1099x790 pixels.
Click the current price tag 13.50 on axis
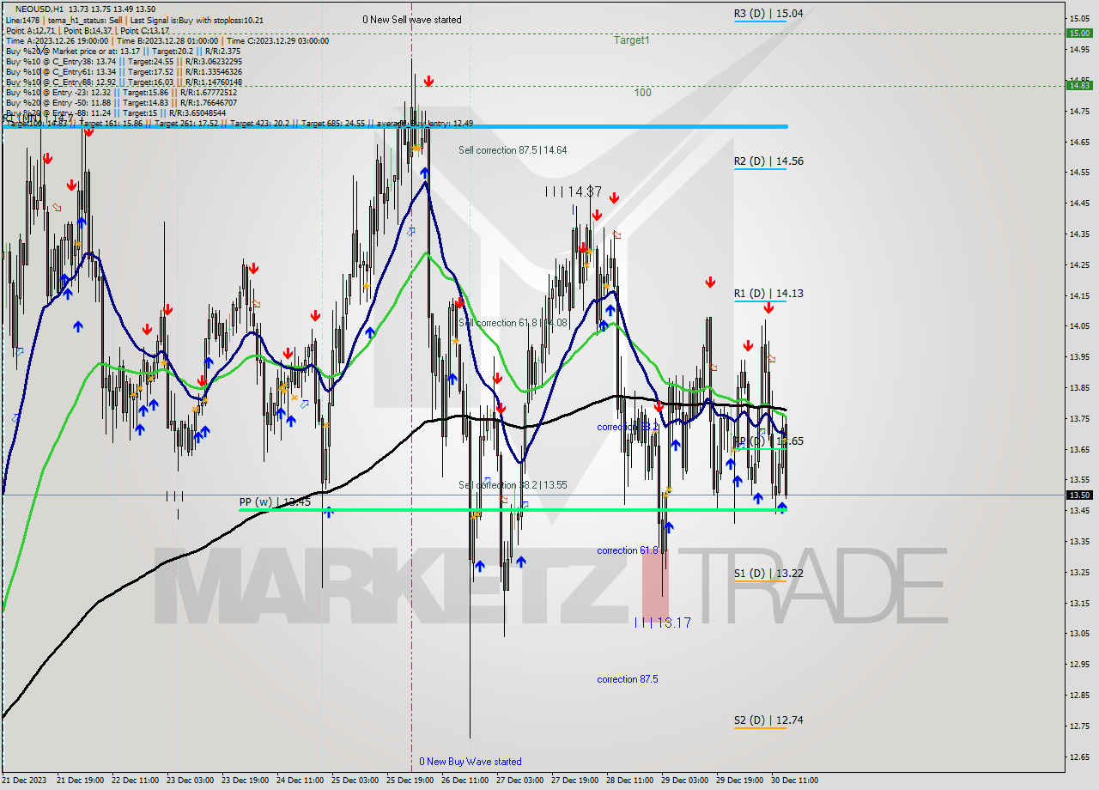[1078, 495]
